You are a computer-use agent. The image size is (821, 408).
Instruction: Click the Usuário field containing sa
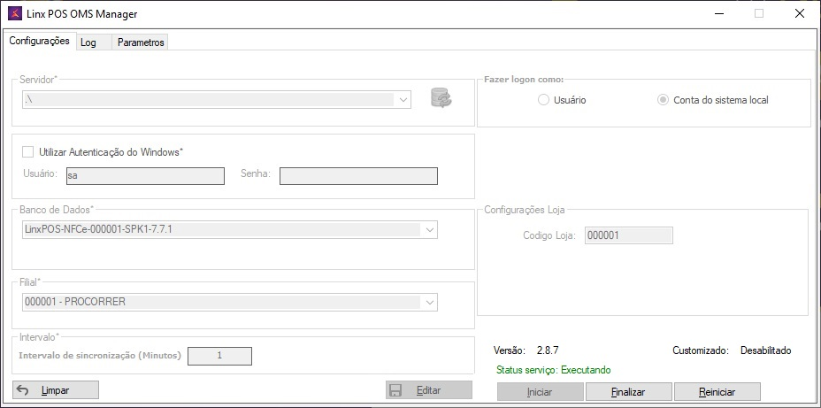coord(145,176)
